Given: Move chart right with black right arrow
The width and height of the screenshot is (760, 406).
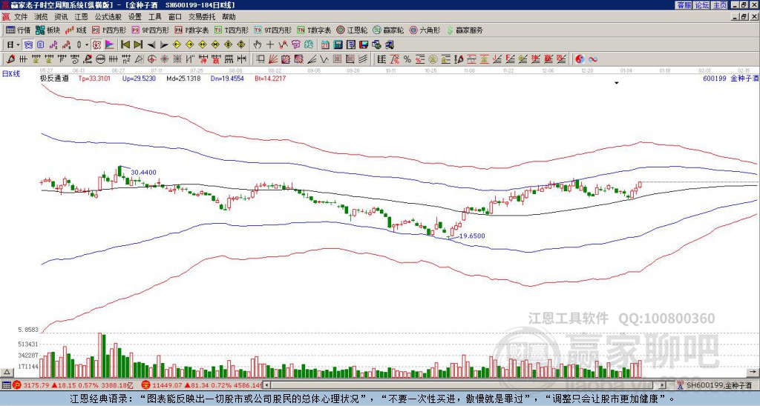Looking at the screenshot, I should pos(164,44).
